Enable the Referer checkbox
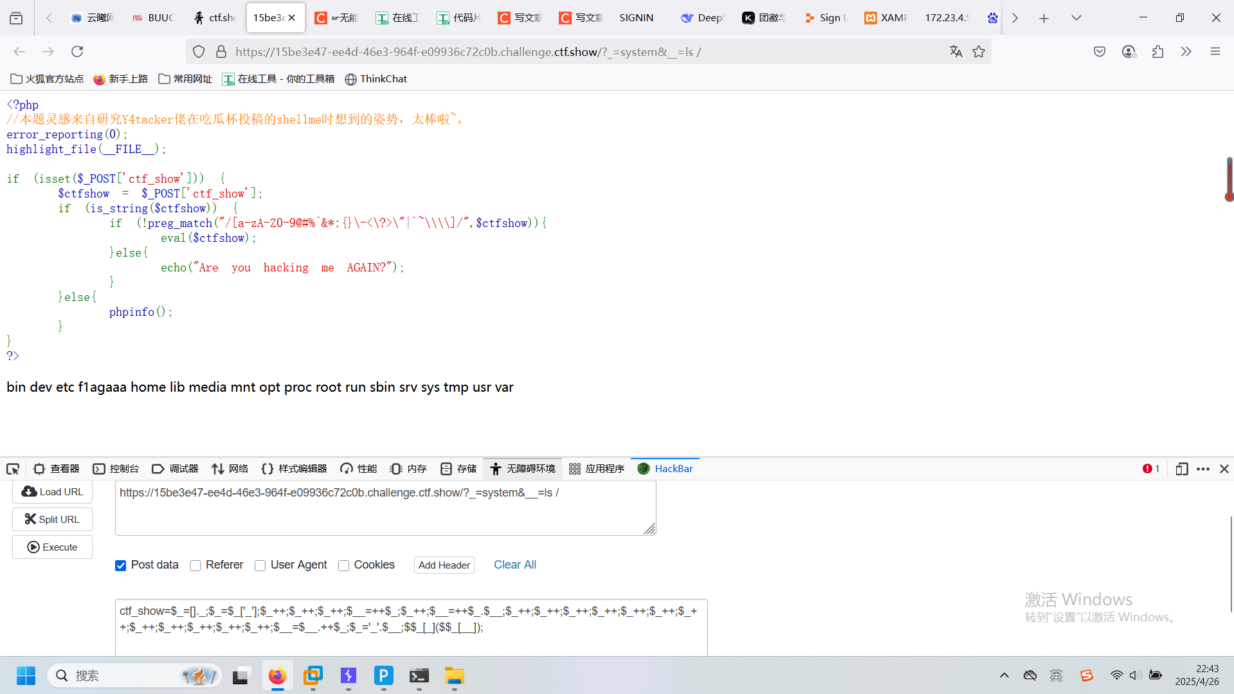Screen dimensions: 1234x694 [x=195, y=565]
